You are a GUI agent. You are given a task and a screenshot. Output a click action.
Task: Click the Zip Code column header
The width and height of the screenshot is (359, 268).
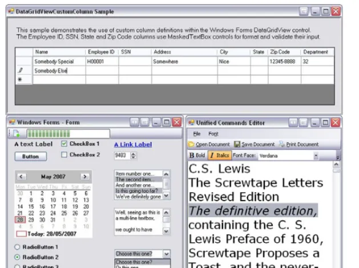[x=284, y=52]
